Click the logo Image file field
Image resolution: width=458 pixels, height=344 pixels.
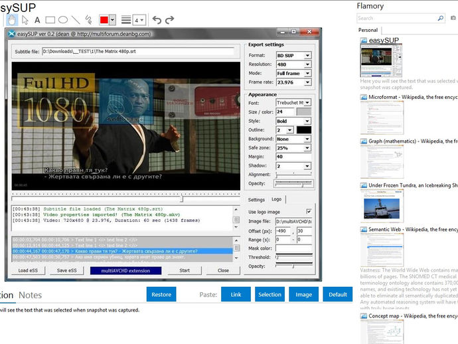coord(294,222)
